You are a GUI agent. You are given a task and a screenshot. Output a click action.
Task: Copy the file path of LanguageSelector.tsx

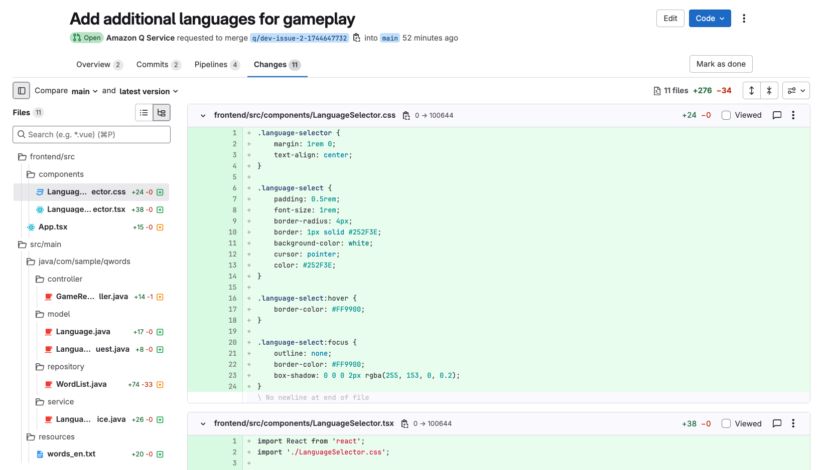click(x=405, y=423)
